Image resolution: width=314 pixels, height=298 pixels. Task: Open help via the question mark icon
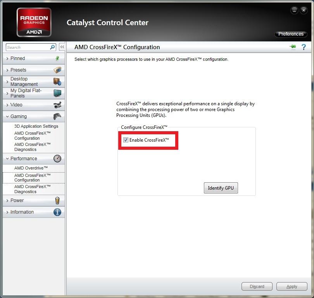tap(304, 47)
